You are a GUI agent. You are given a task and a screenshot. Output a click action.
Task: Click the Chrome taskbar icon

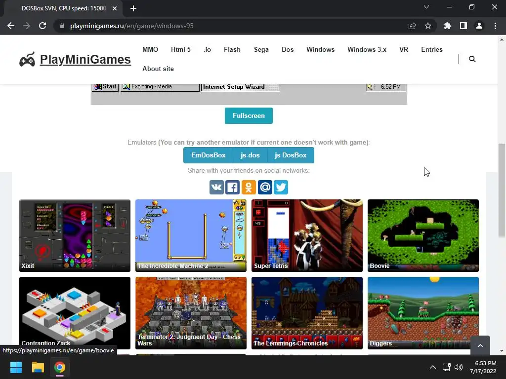60,367
